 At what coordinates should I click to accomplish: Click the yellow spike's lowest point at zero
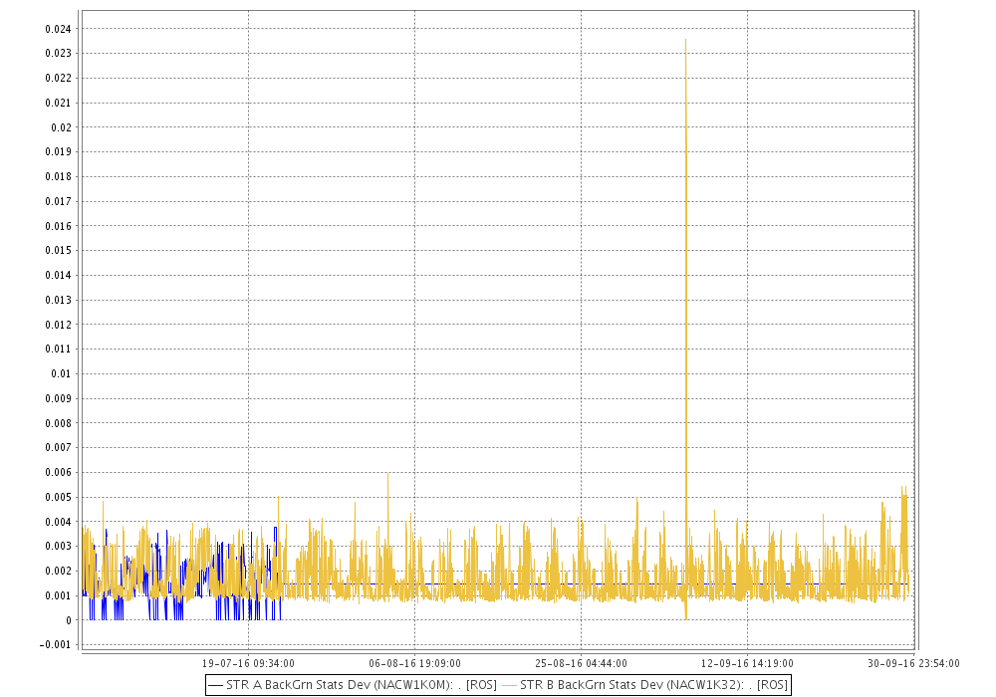tap(685, 619)
